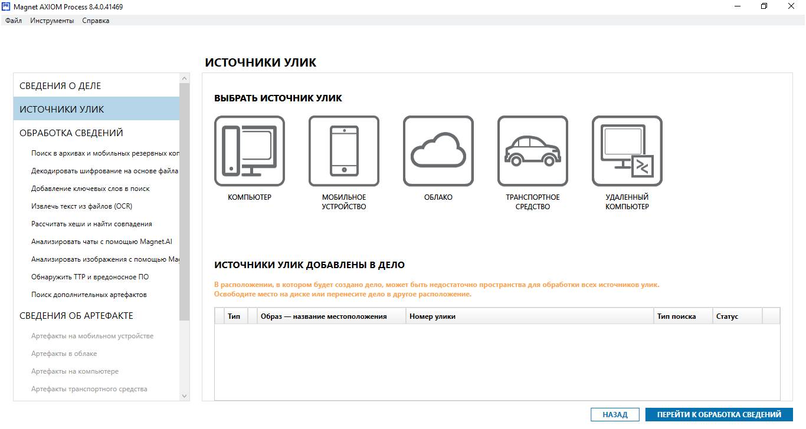
Task: Open the Обработка сведений section
Action: tap(96, 133)
